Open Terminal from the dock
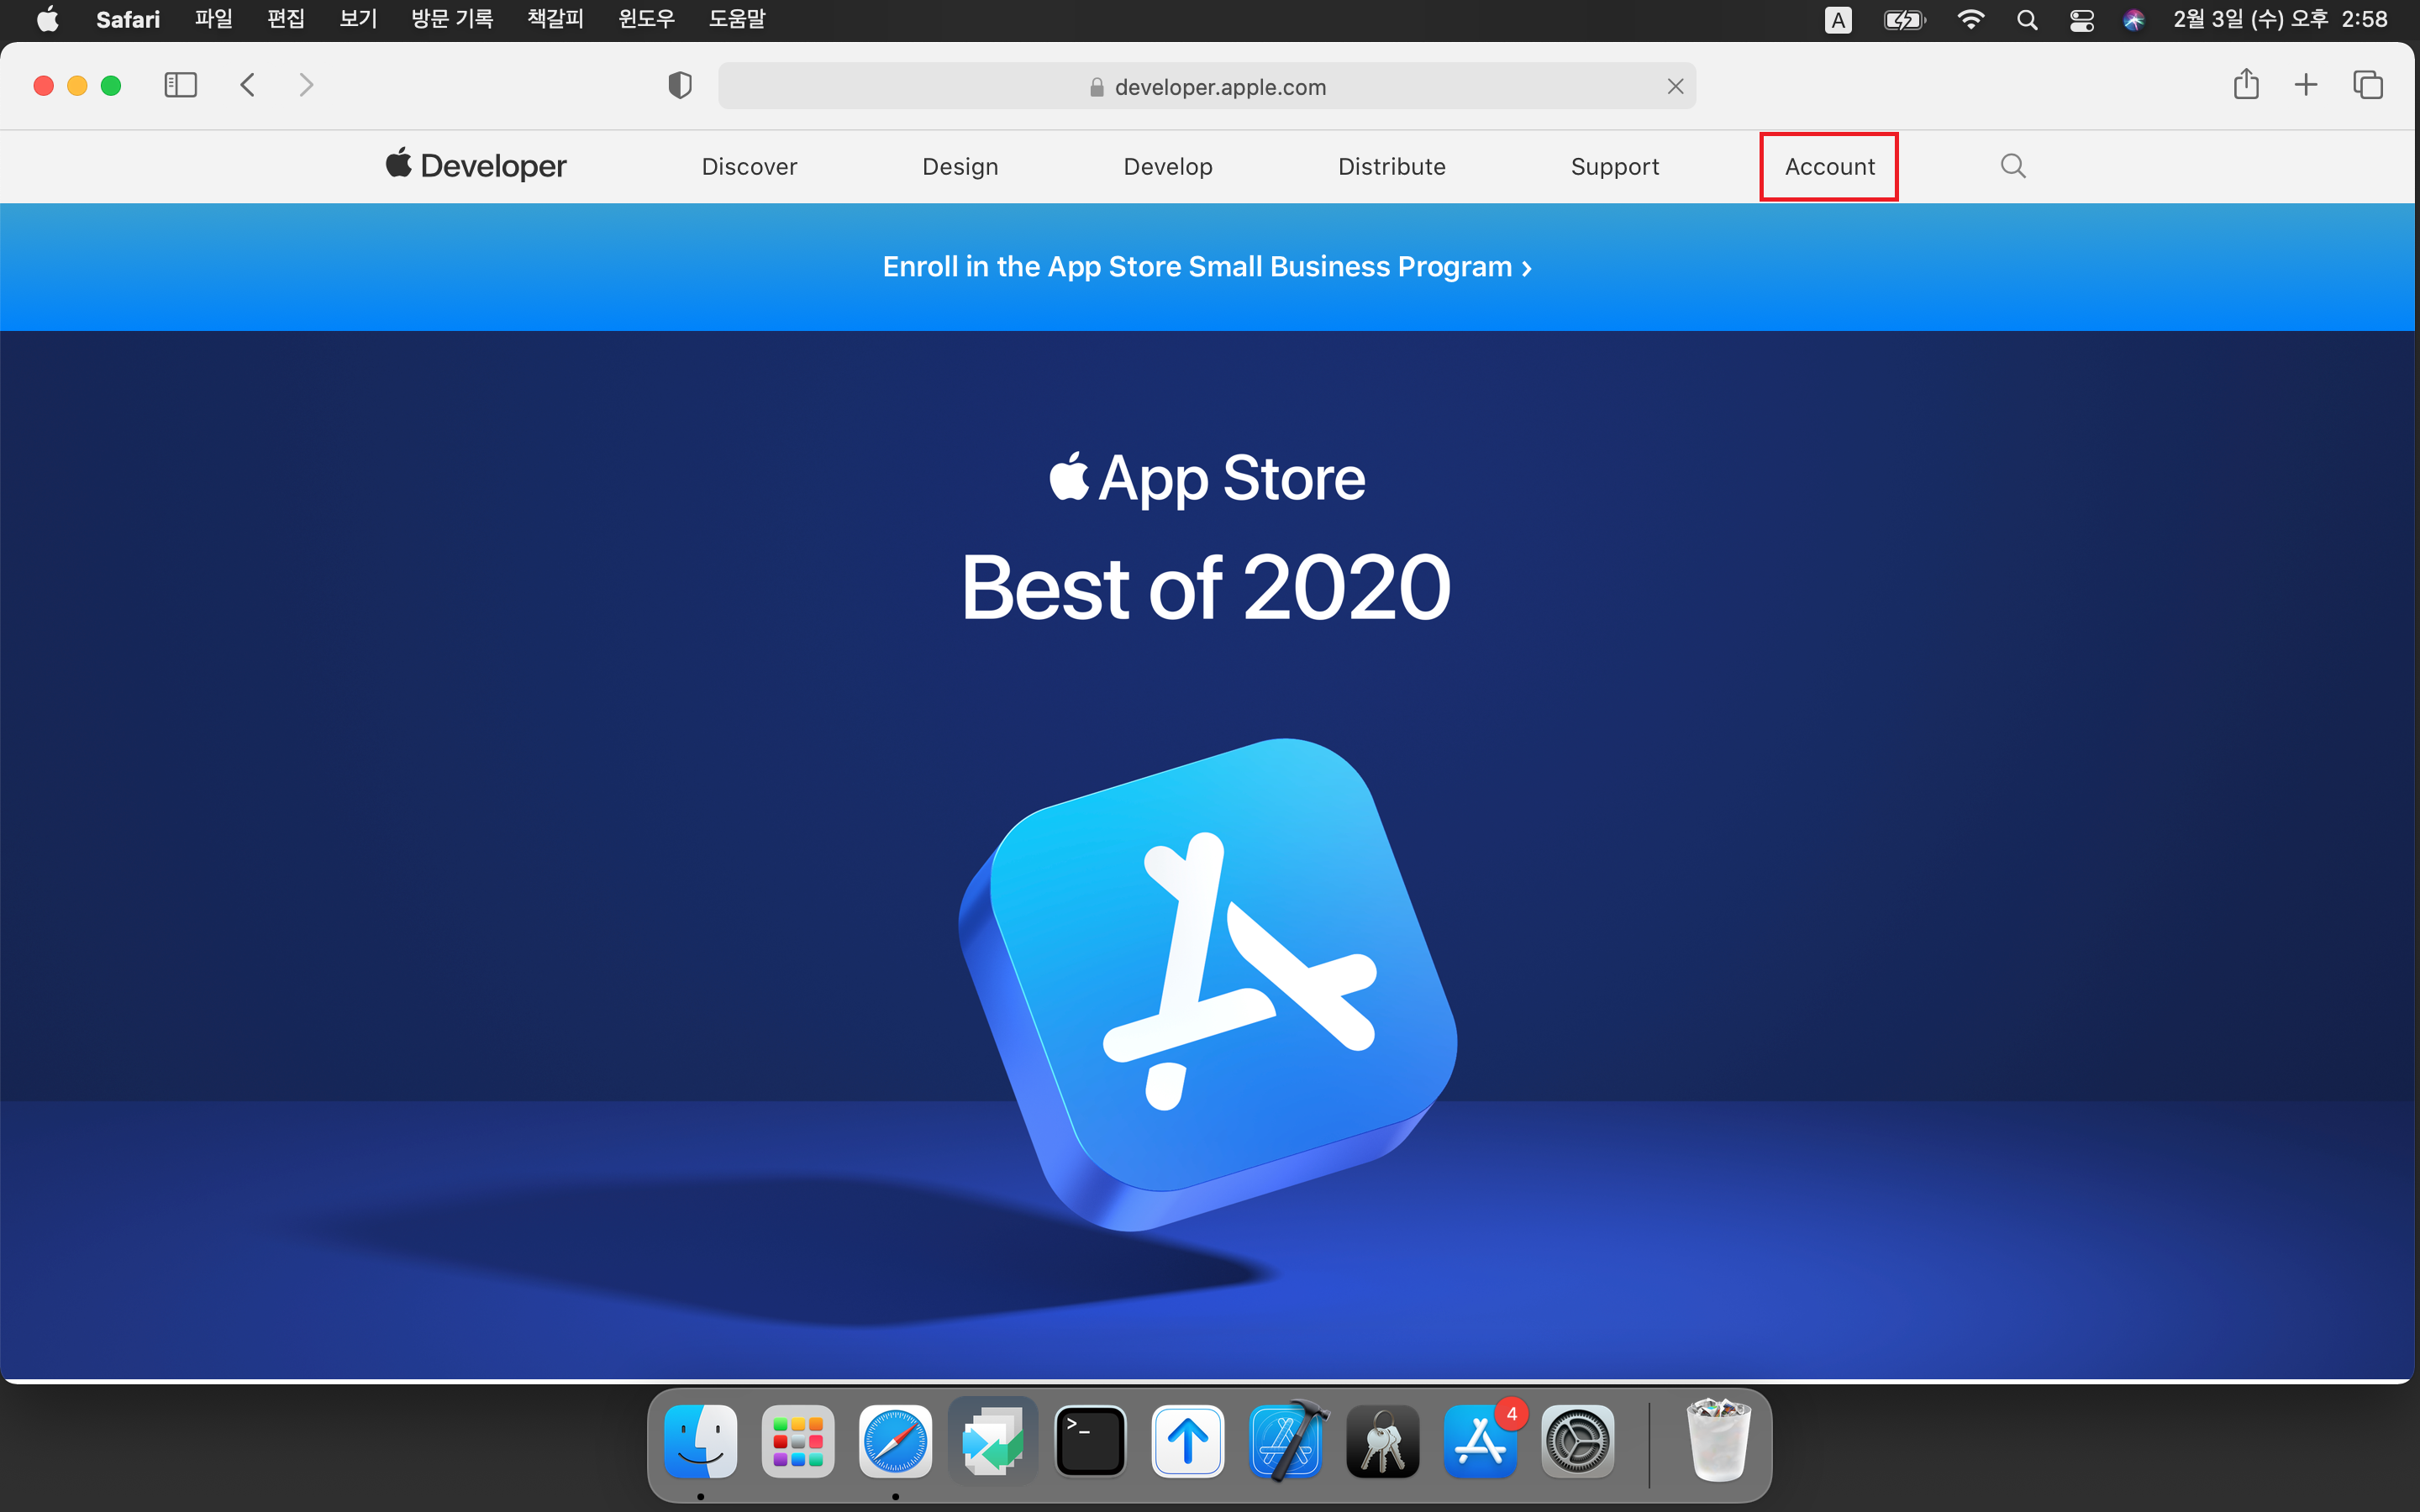2420x1512 pixels. pos(1090,1441)
